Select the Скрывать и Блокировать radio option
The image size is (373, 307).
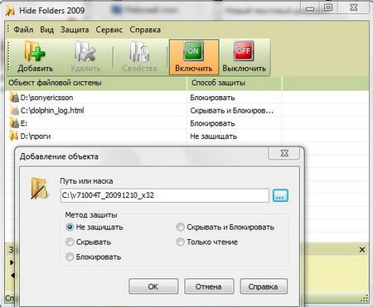click(x=180, y=228)
